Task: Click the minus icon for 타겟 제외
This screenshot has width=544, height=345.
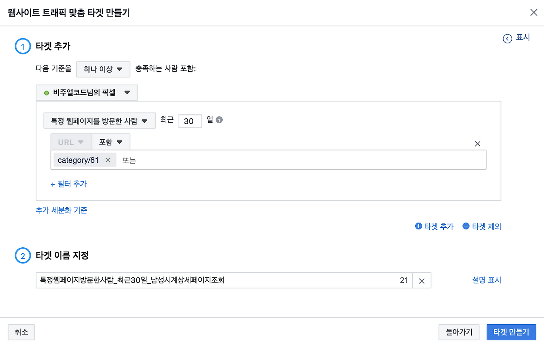Action: pyautogui.click(x=466, y=226)
